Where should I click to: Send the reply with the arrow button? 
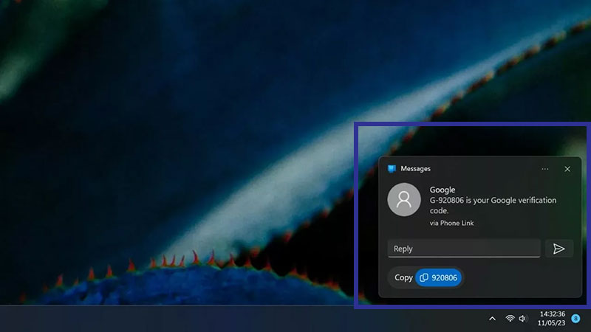pyautogui.click(x=558, y=249)
